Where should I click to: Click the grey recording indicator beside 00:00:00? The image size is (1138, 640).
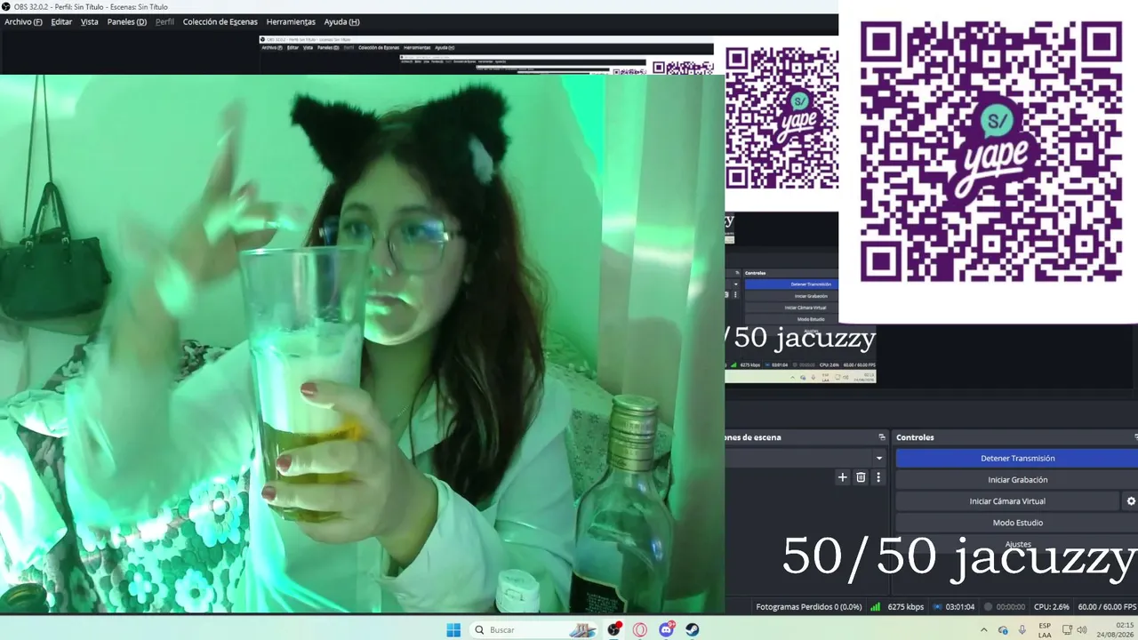[988, 607]
